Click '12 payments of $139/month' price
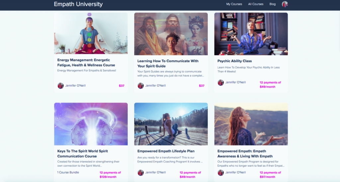The width and height of the screenshot is (340, 182). (x=110, y=175)
